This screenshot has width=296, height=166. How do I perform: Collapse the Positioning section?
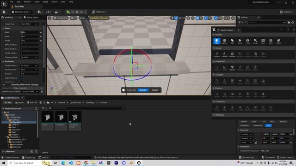pos(3,61)
